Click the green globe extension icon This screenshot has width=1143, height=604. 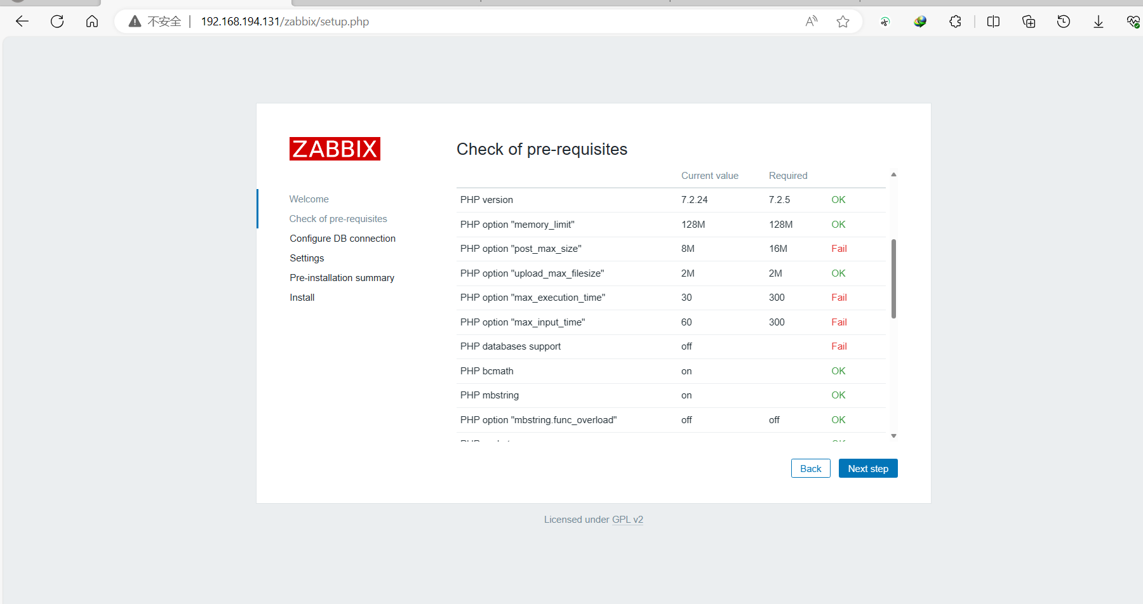tap(920, 22)
